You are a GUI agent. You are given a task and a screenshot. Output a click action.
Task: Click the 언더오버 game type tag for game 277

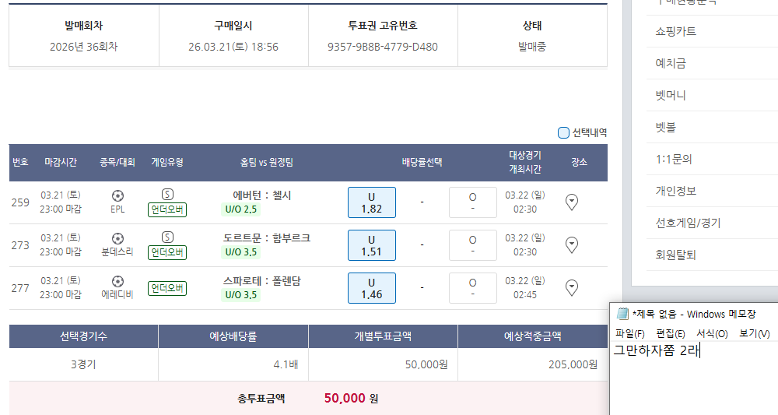point(167,288)
